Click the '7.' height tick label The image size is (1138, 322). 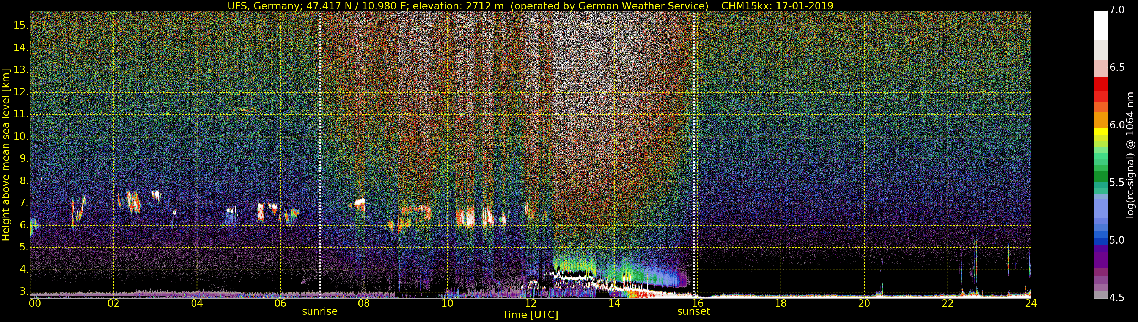click(x=24, y=203)
